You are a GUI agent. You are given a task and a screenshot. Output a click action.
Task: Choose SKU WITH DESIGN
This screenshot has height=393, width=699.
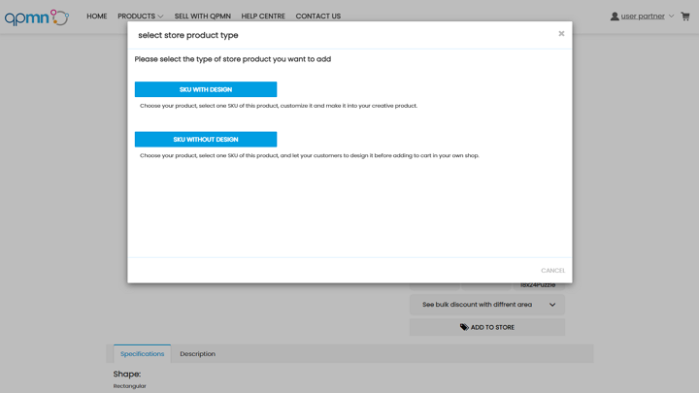[206, 89]
